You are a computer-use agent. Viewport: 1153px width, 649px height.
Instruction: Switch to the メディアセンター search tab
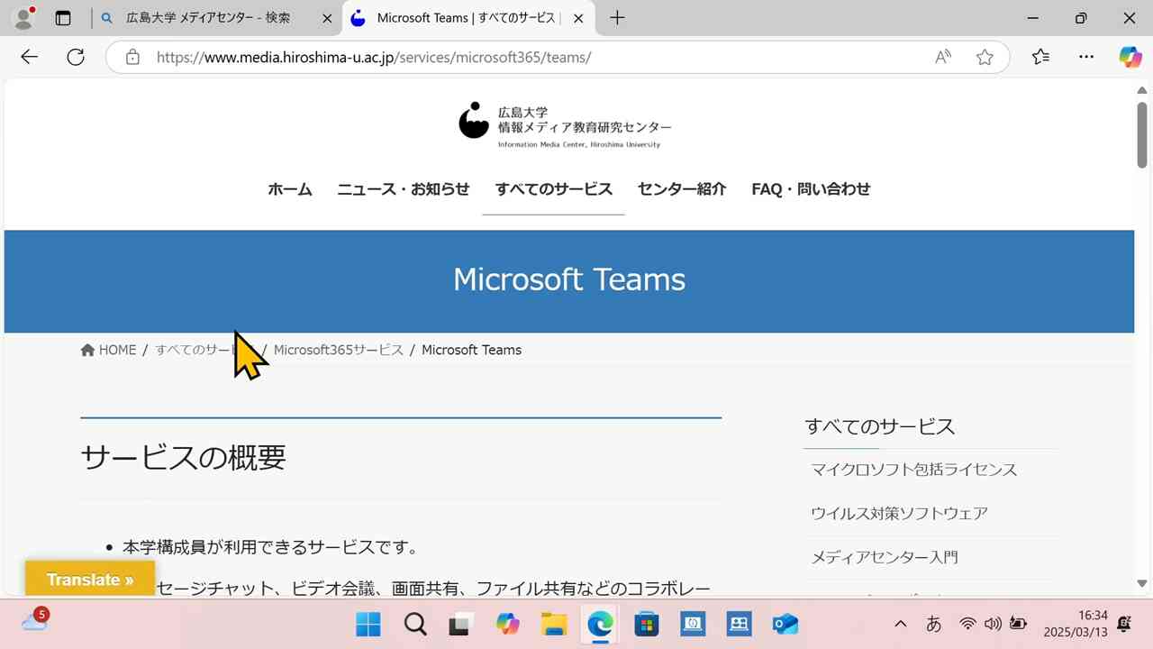[205, 18]
